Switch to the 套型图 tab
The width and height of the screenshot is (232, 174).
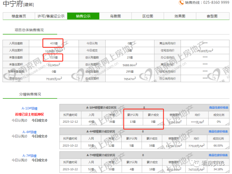(212, 16)
